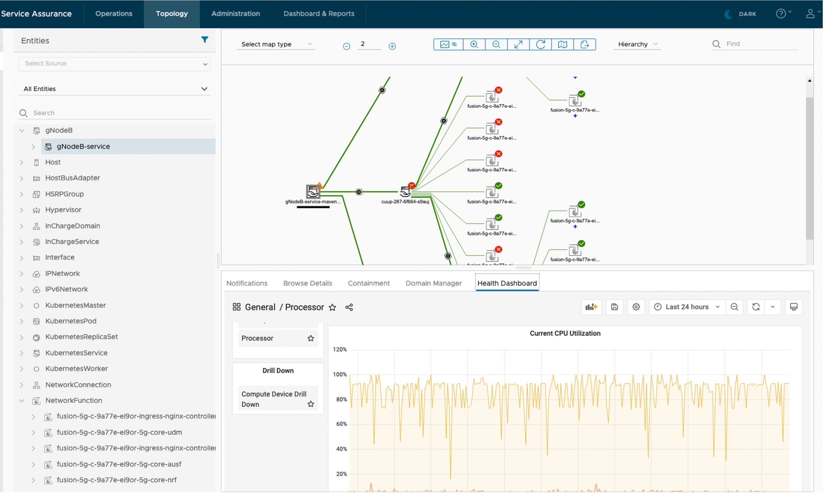Screen dimensions: 823x493
Task: Open the Select map type dropdown
Action: point(276,44)
